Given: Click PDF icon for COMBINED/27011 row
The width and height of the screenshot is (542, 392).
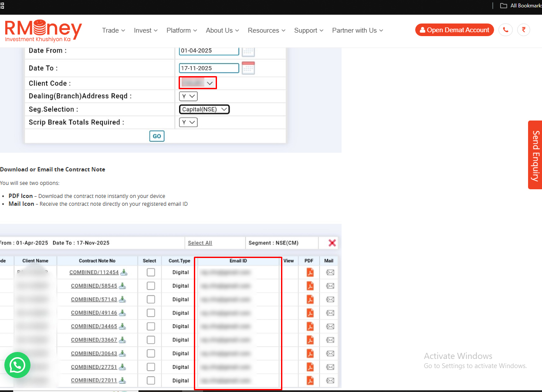Looking at the screenshot, I should pos(310,380).
